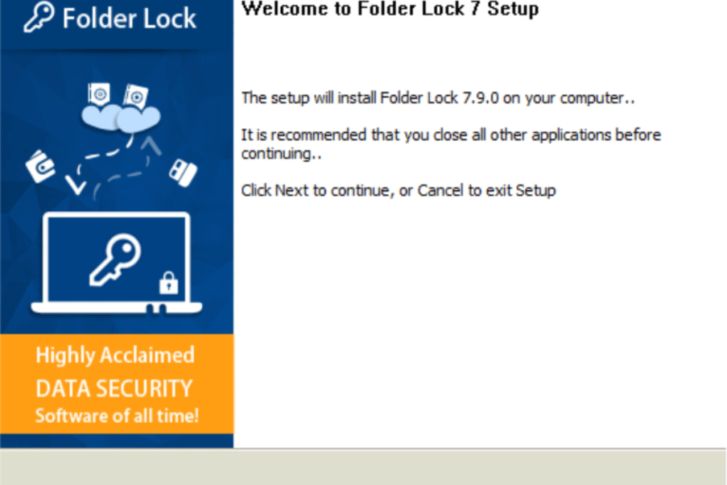The height and width of the screenshot is (485, 727).
Task: Click the tilted right safe icon above the clouds
Action: [x=136, y=97]
